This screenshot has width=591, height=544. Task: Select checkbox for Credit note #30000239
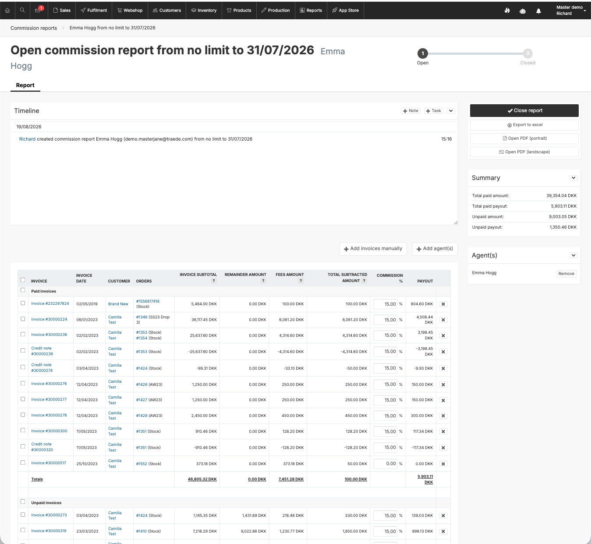pos(23,350)
